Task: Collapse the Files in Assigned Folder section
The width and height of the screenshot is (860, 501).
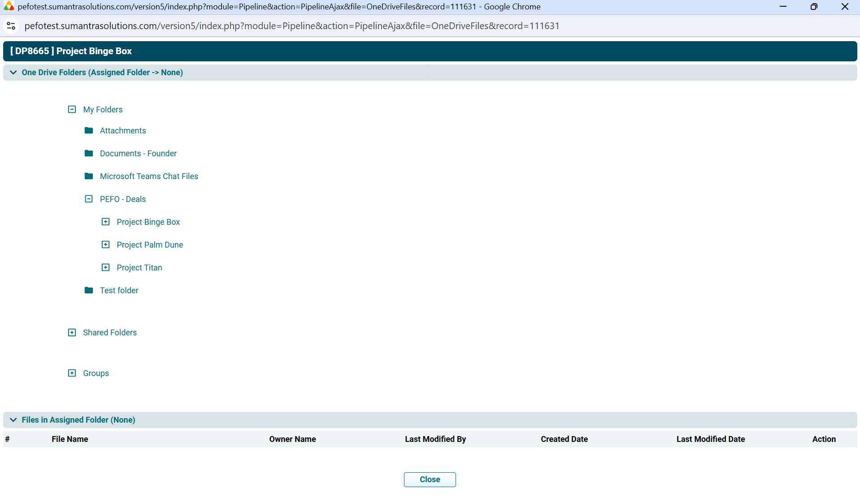Action: (x=13, y=420)
